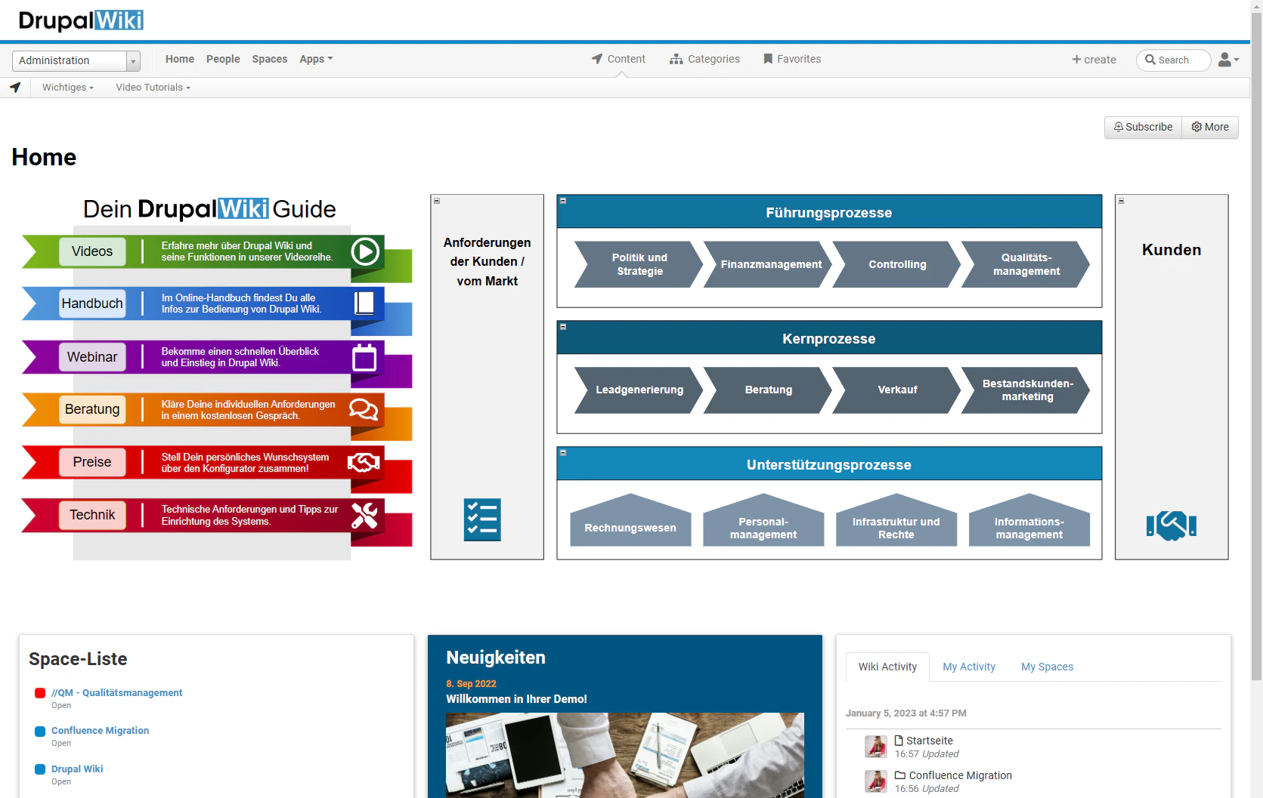
Task: Collapse the Kernprozesse panel
Action: pos(562,326)
